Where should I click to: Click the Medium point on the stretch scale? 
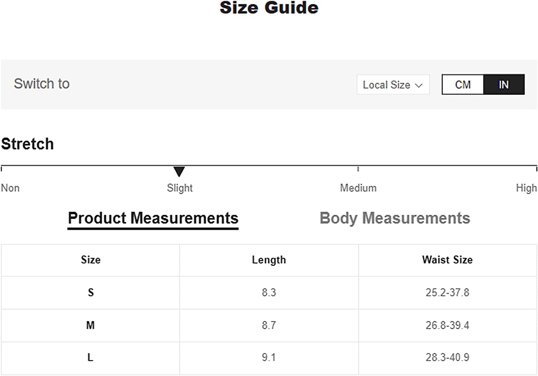point(358,168)
